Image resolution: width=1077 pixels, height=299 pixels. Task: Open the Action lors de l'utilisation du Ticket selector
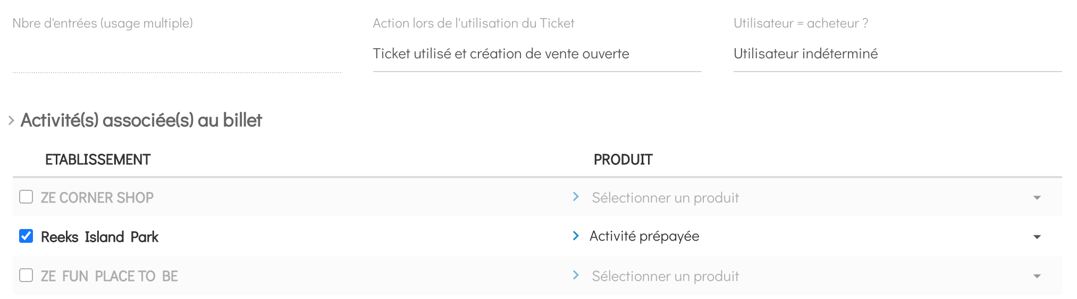click(x=537, y=54)
